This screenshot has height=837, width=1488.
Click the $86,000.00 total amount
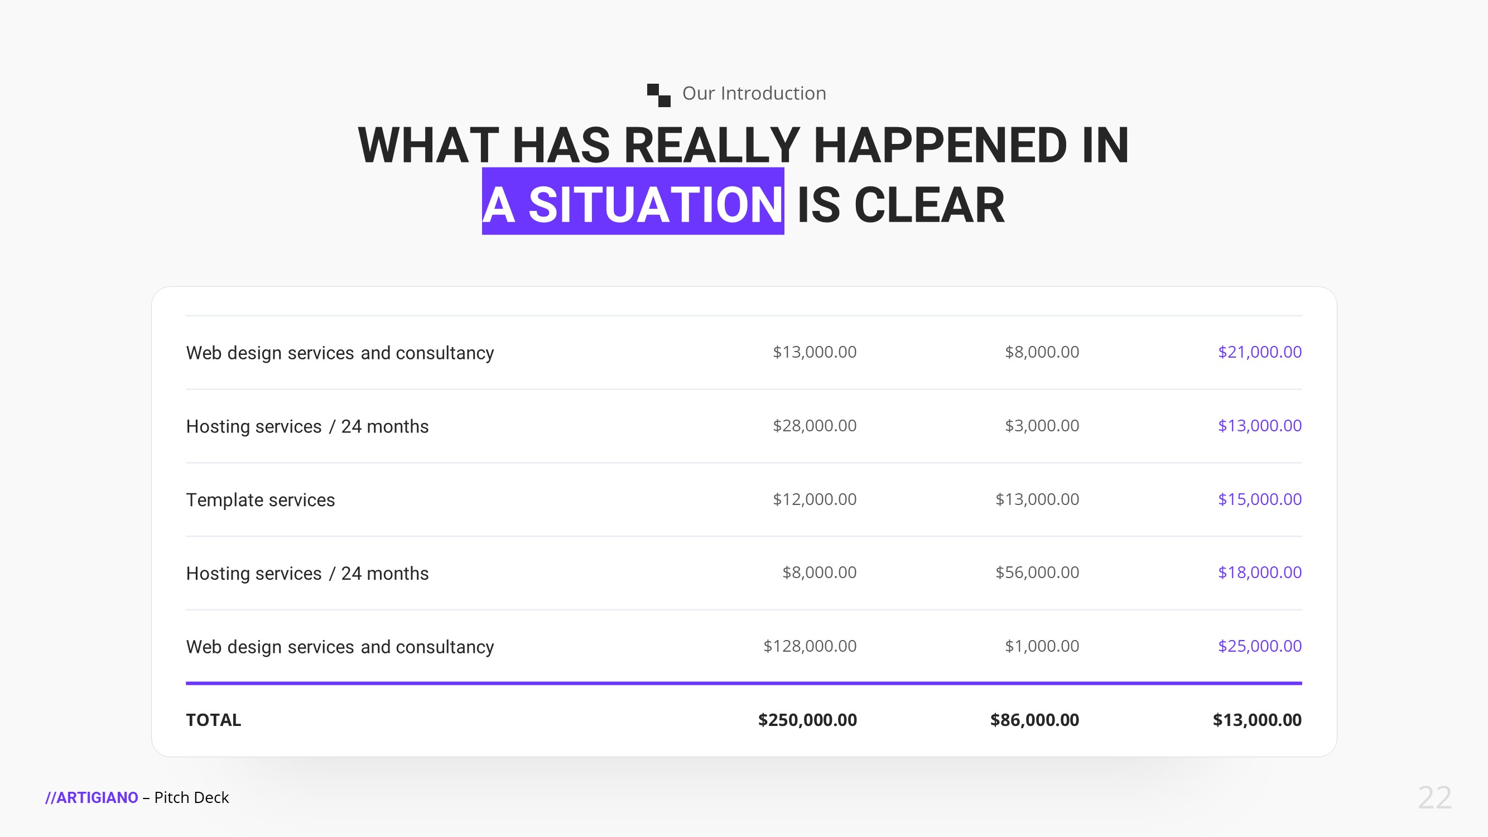(1034, 720)
